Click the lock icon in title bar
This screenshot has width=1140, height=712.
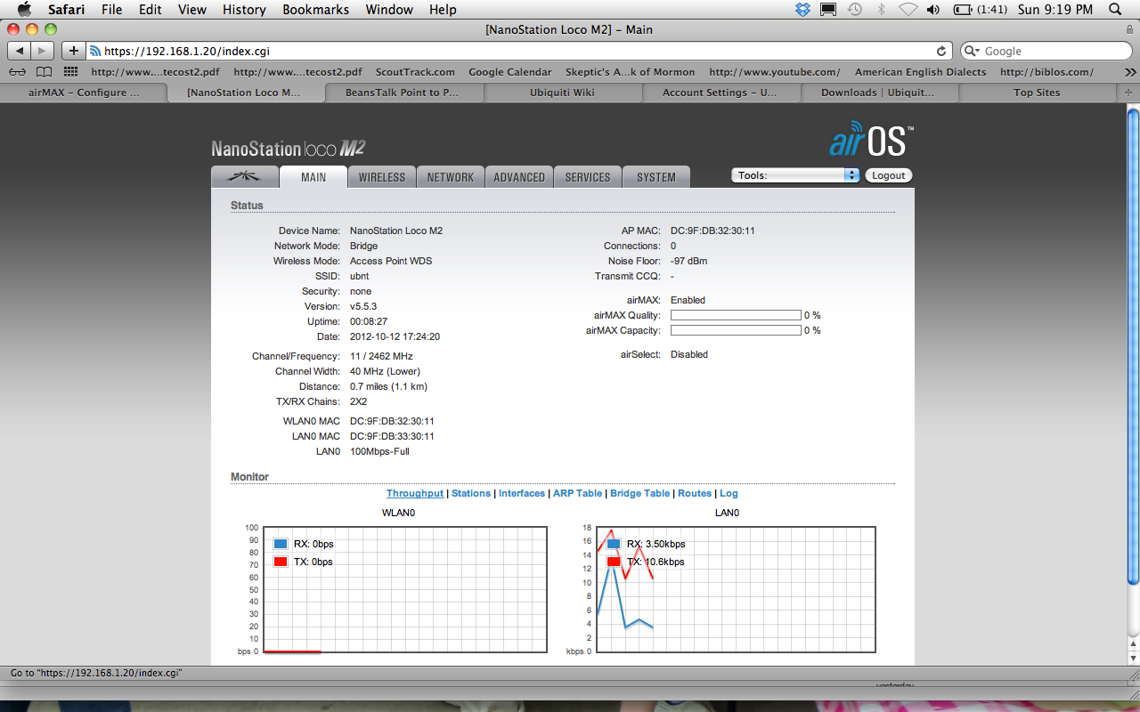(1129, 29)
